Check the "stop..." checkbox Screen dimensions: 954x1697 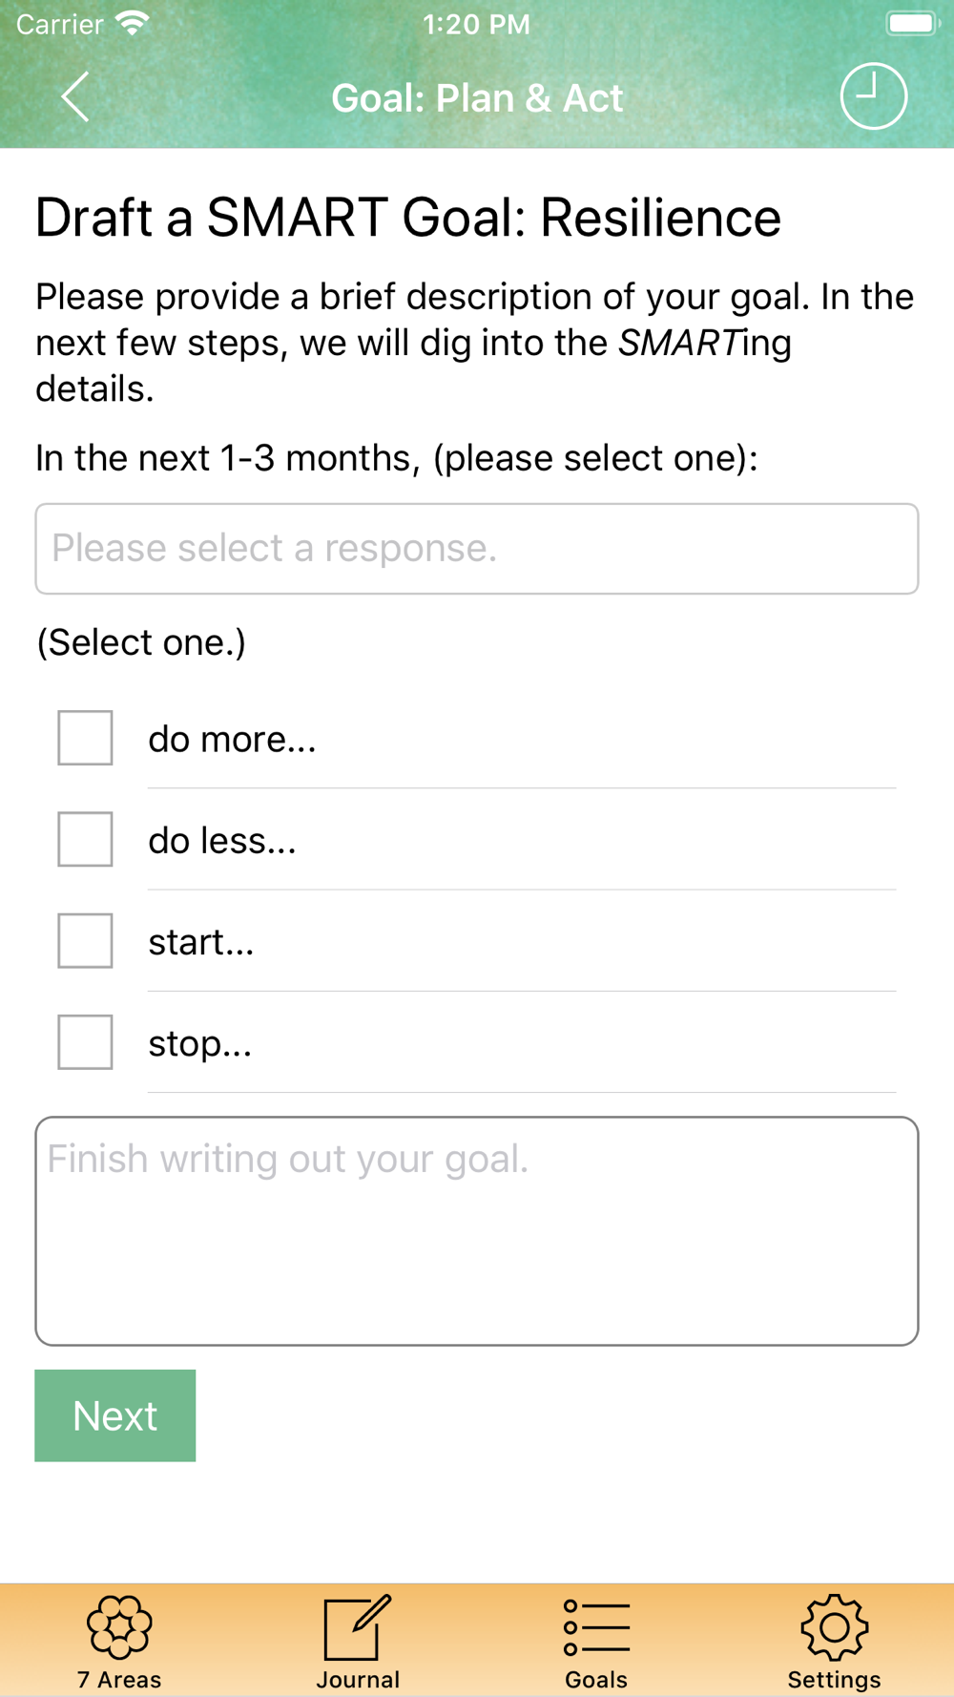tap(85, 1041)
